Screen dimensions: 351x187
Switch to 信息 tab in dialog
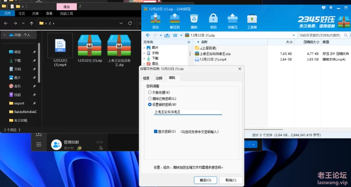146,78
